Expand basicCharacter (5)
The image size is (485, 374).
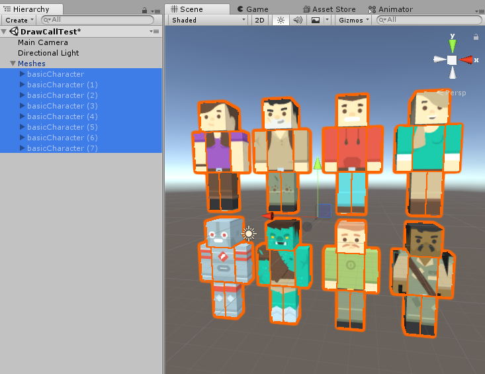[x=22, y=127]
